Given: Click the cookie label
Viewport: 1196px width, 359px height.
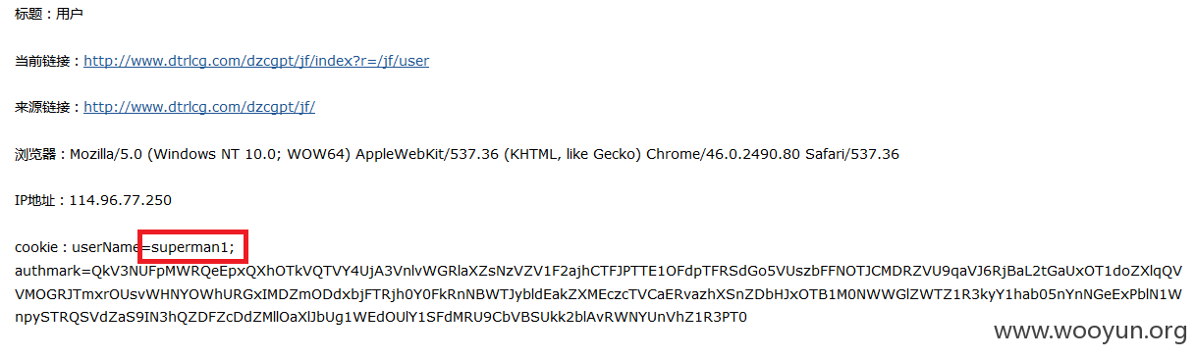Looking at the screenshot, I should click(x=36, y=247).
